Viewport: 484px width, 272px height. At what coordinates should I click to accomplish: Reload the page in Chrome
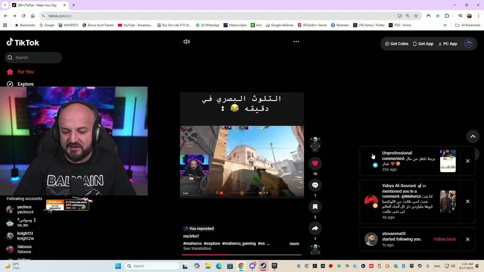pyautogui.click(x=23, y=16)
